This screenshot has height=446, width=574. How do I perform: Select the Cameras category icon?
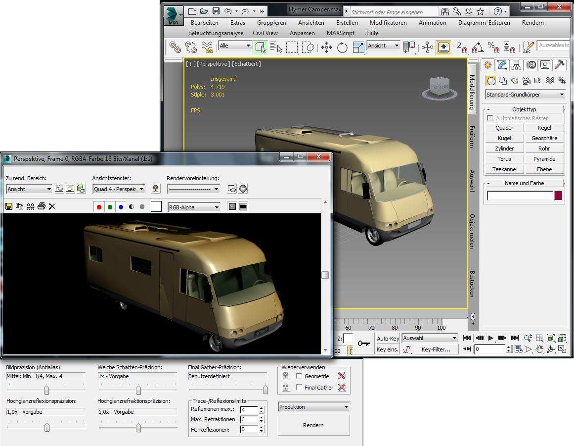click(527, 81)
